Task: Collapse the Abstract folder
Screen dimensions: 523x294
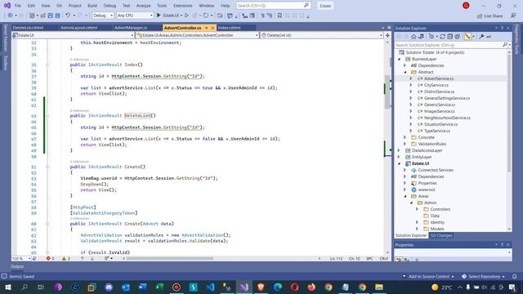Action: pyautogui.click(x=405, y=72)
